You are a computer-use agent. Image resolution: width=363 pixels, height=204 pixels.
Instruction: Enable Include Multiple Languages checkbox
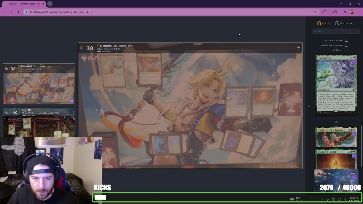pos(347,45)
